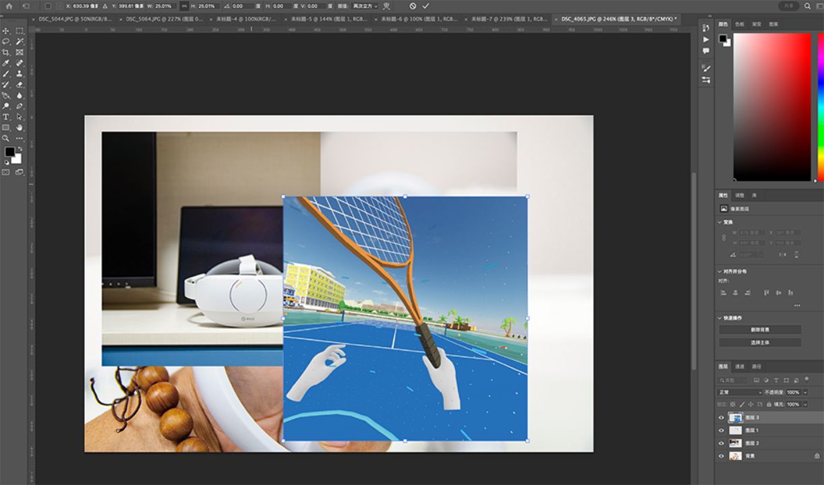Image resolution: width=824 pixels, height=485 pixels.
Task: Switch to the 通道 tab
Action: [740, 366]
